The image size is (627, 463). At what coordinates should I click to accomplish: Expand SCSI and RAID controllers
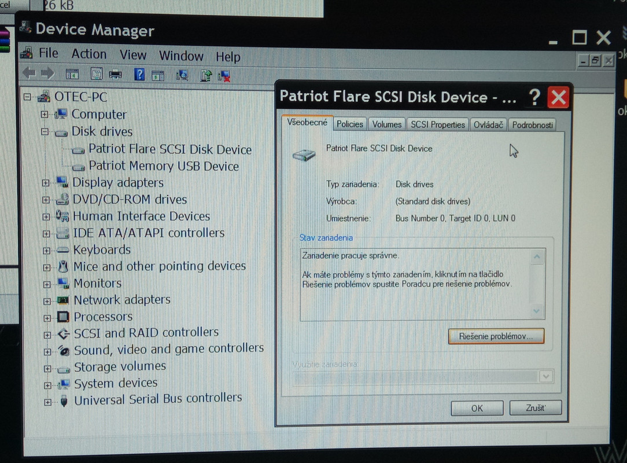[47, 335]
